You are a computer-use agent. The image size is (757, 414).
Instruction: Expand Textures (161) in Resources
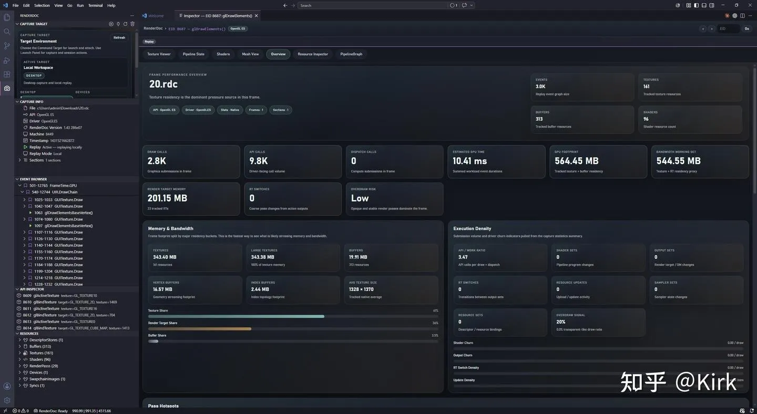20,353
